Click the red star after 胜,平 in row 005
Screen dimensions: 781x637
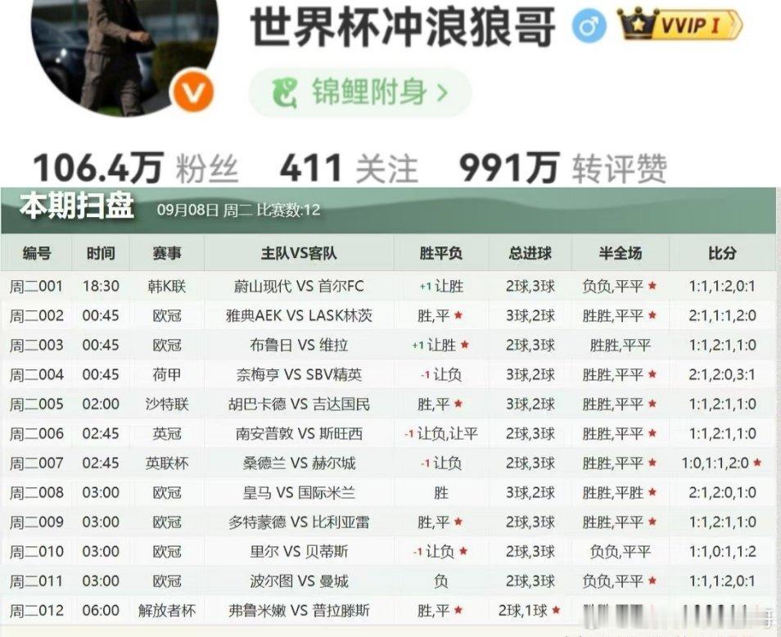tap(458, 404)
